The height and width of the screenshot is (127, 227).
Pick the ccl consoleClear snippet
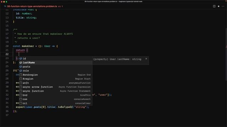click(56, 103)
